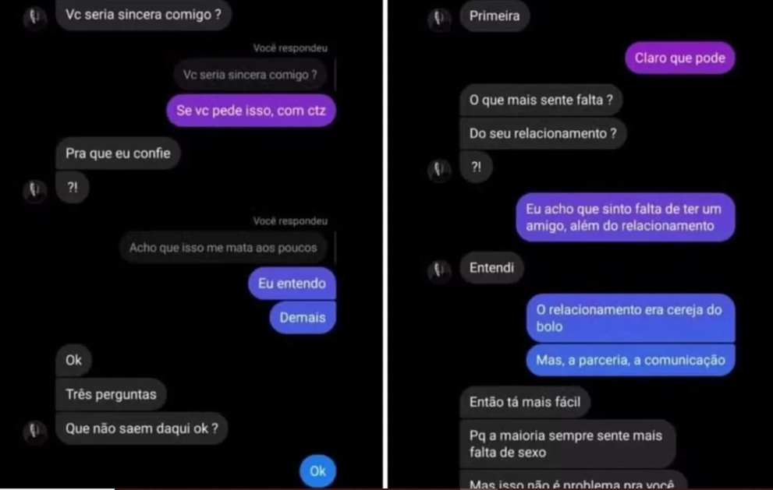The width and height of the screenshot is (773, 490).
Task: Tap avatar next to the right-panel '?!' message
Action: point(438,170)
